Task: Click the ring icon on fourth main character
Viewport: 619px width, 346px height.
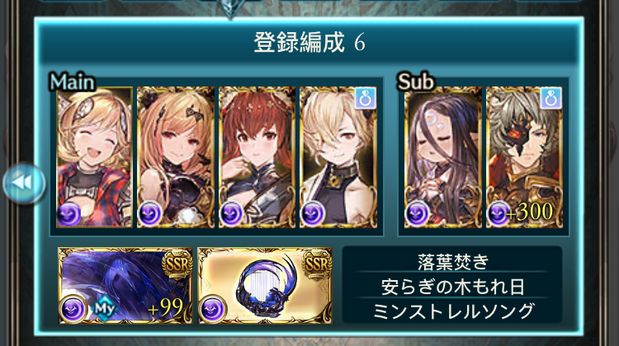Action: tap(365, 99)
